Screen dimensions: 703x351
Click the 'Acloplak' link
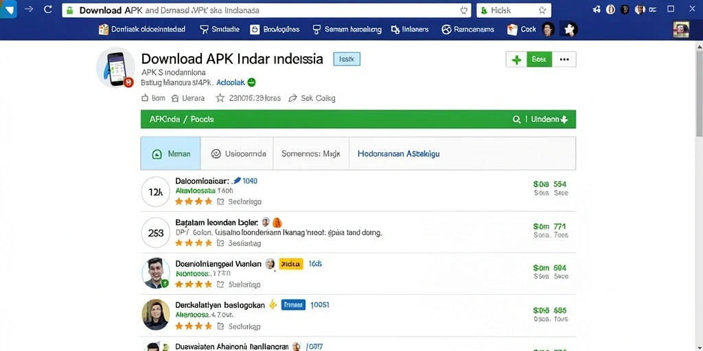(230, 82)
